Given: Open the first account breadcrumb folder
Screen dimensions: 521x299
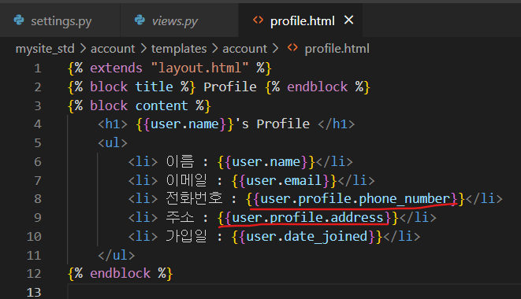Looking at the screenshot, I should [113, 49].
